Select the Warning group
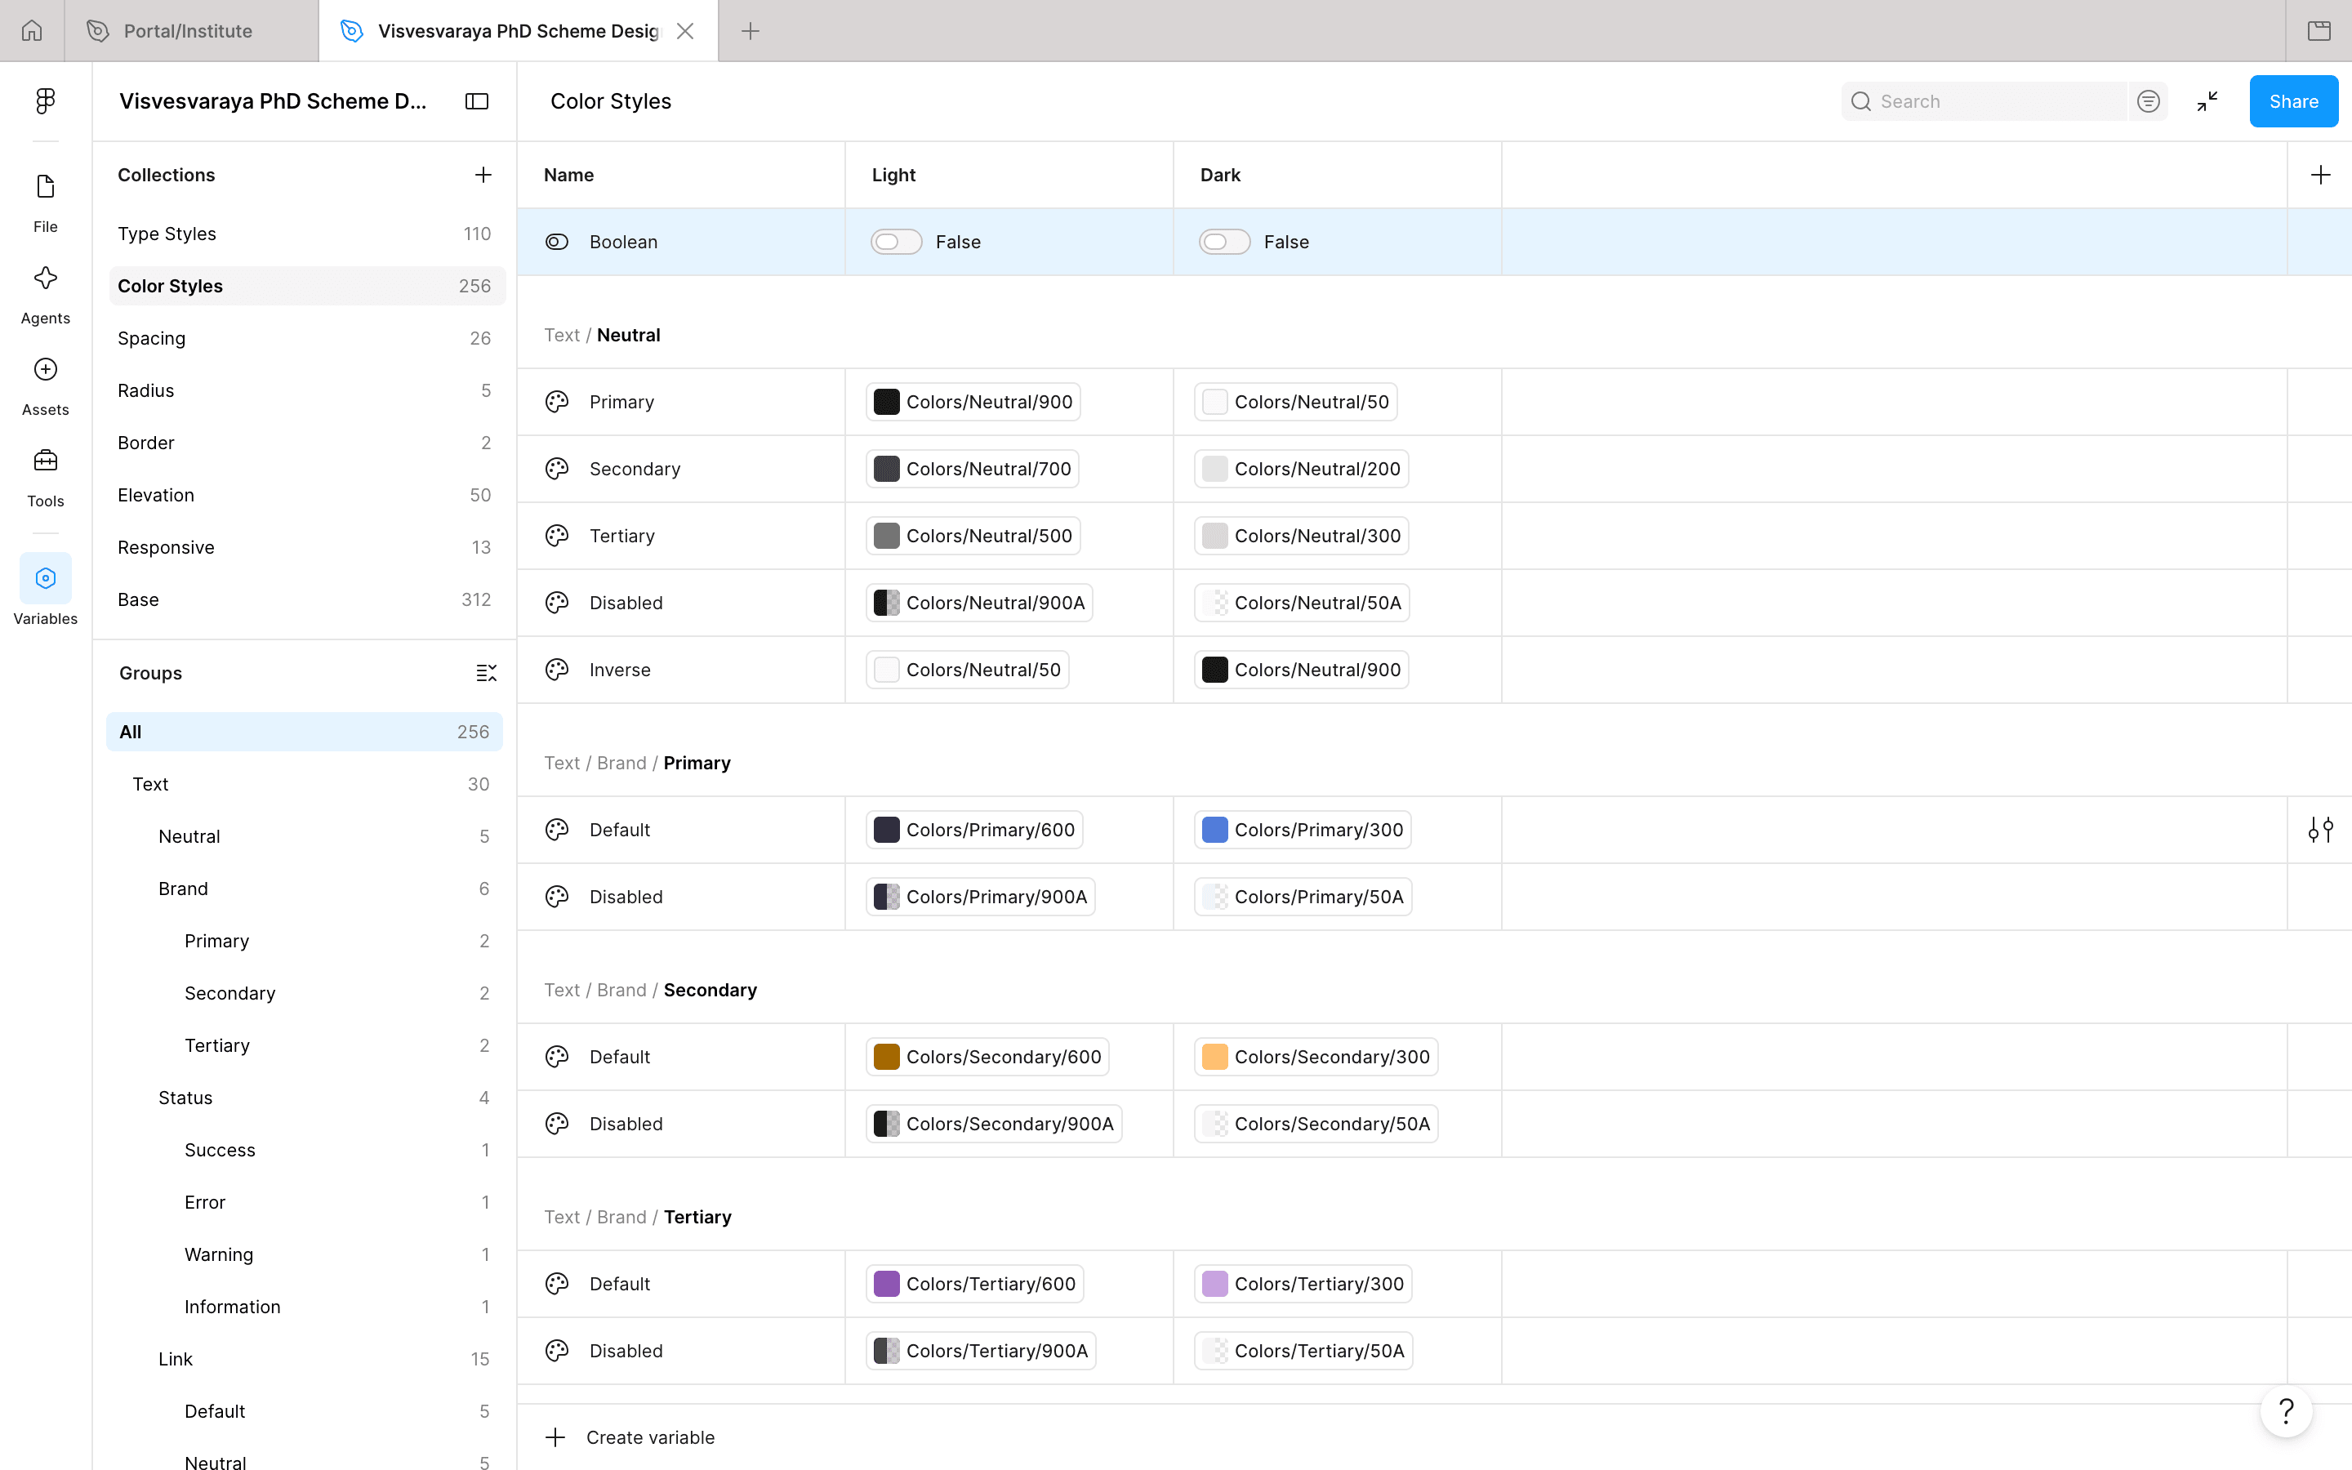This screenshot has height=1470, width=2352. 304,1254
